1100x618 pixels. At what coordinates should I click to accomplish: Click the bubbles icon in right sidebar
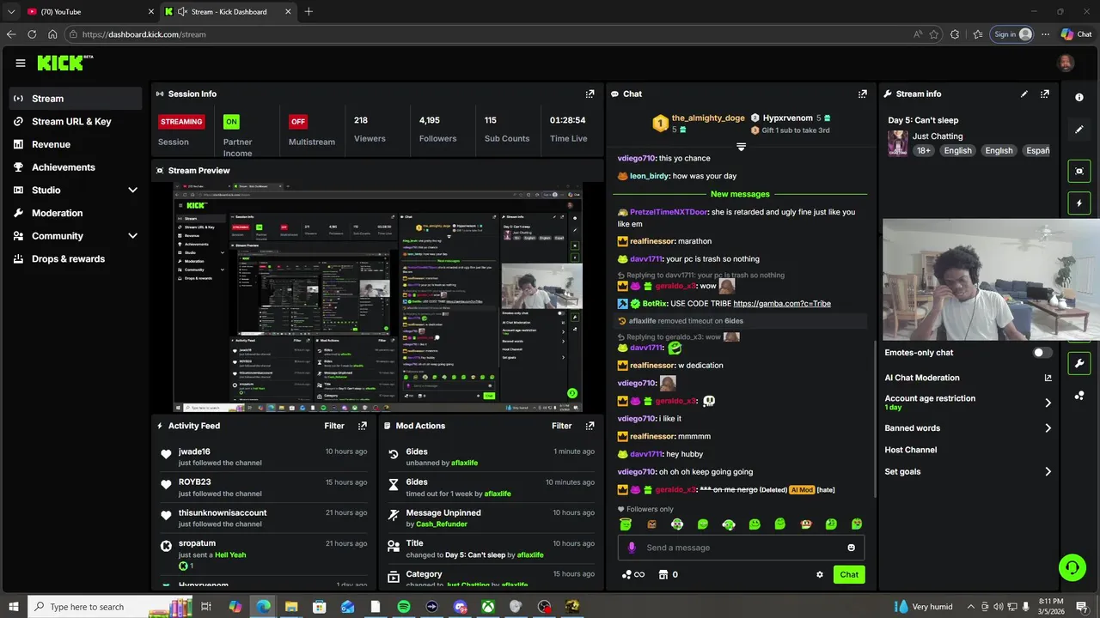pos(1079,396)
